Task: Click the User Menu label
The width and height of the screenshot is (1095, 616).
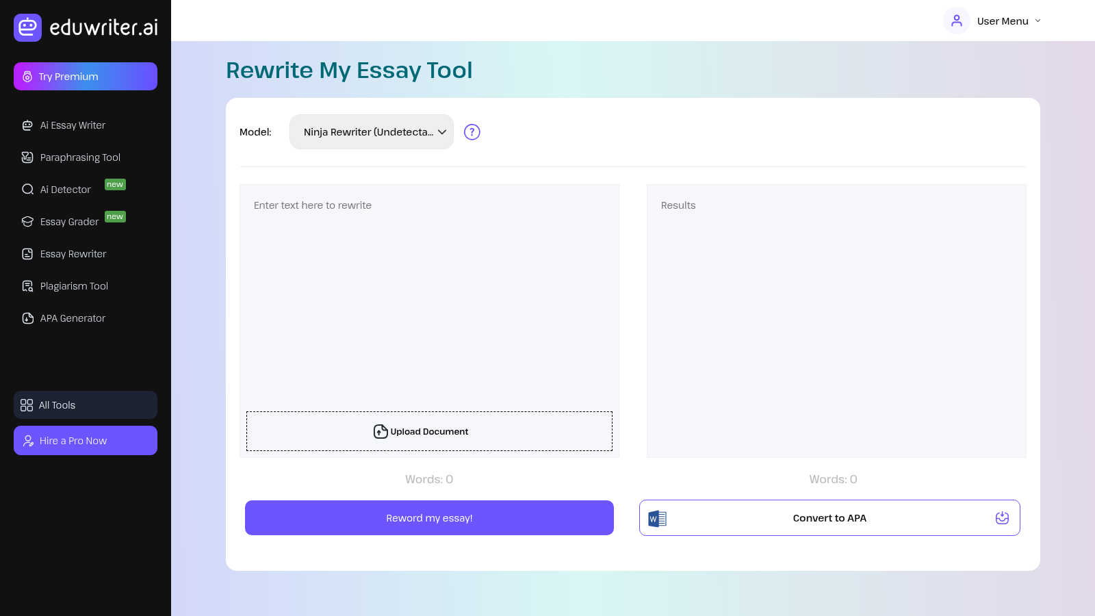Action: [1003, 21]
